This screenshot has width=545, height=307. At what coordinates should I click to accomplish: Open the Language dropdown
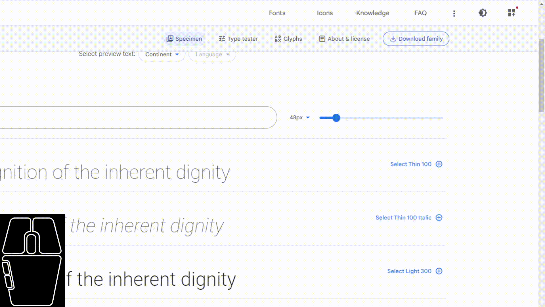pyautogui.click(x=212, y=55)
